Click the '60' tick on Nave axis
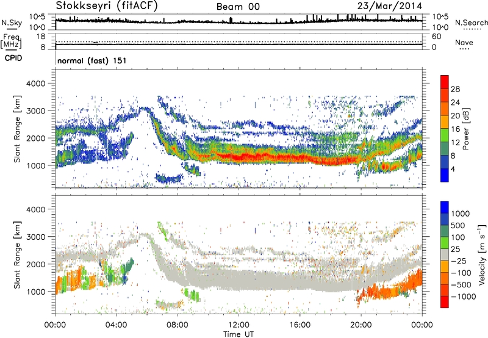The image size is (488, 338). (x=436, y=37)
